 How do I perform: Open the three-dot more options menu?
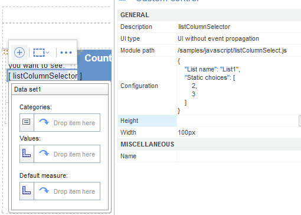tap(66, 53)
